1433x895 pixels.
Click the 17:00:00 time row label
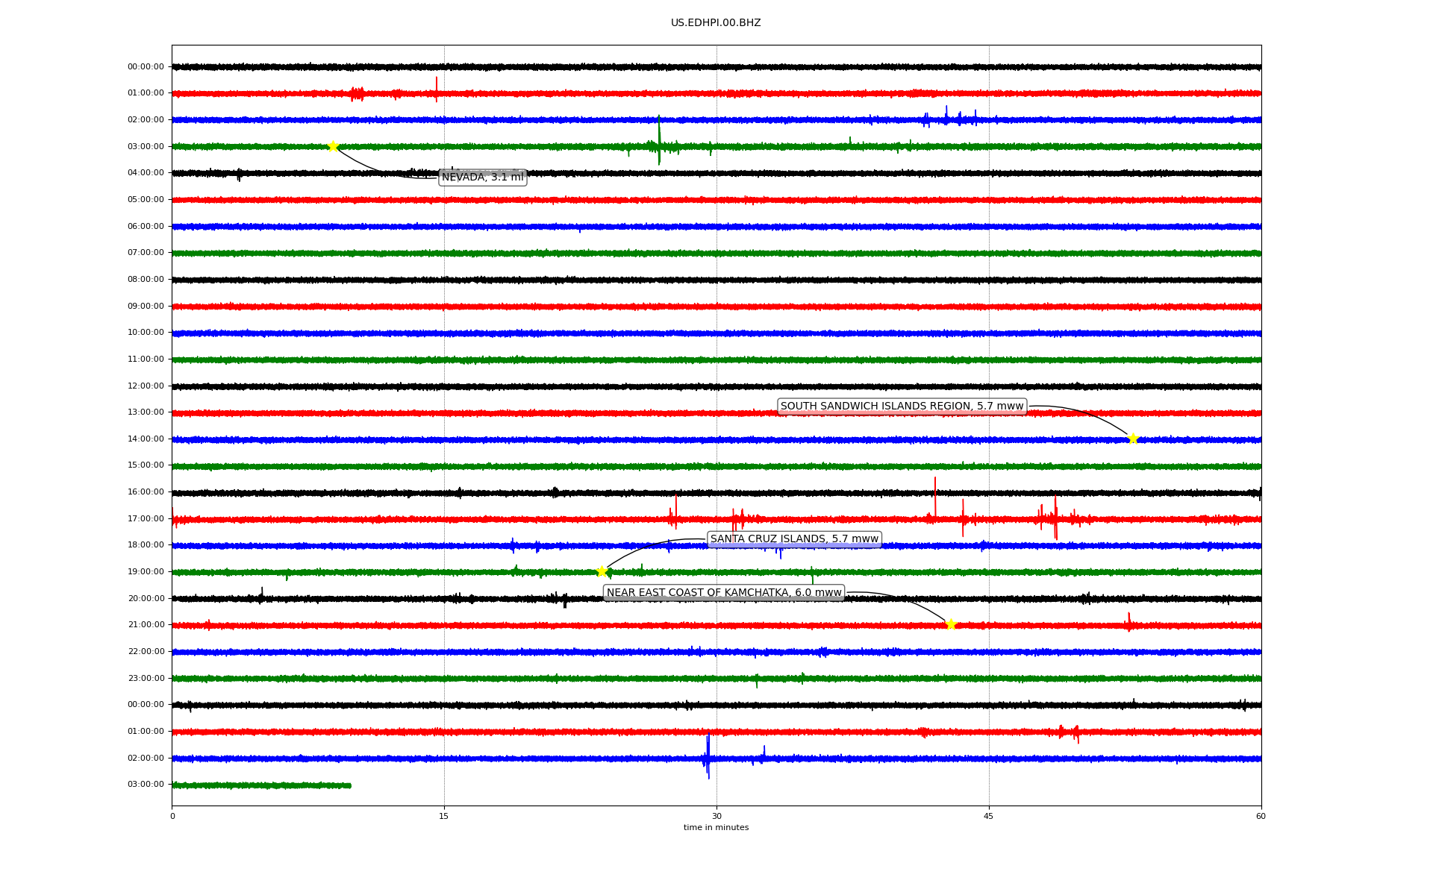click(146, 518)
